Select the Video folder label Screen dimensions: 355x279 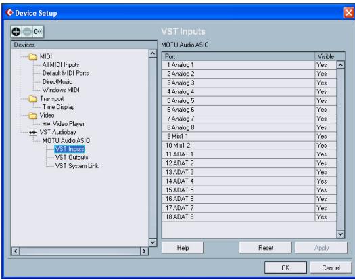pos(47,115)
